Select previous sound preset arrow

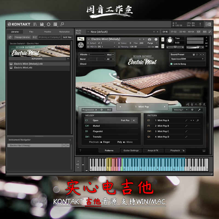200,54
